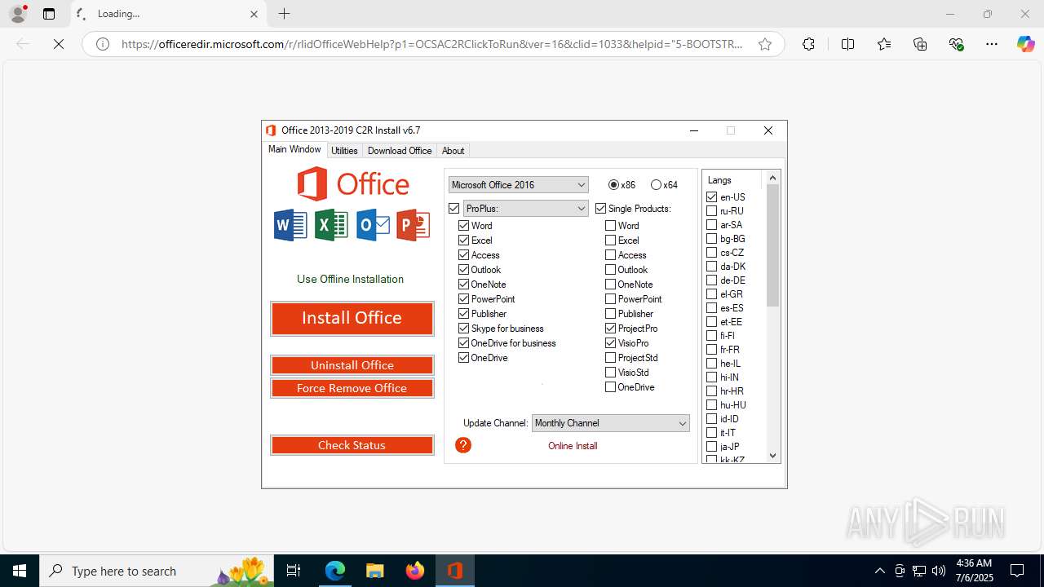The height and width of the screenshot is (587, 1044).
Task: Open Edge settings and more menu
Action: click(992, 44)
